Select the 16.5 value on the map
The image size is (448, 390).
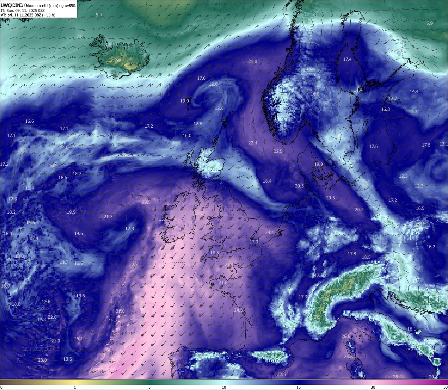point(420,208)
